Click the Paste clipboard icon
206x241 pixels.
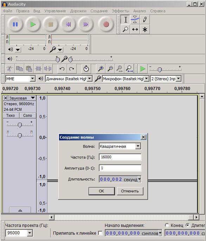29,69
